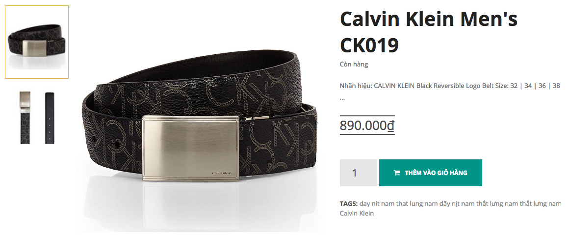Click the shopping cart icon in green button
The height and width of the screenshot is (241, 569).
[397, 173]
